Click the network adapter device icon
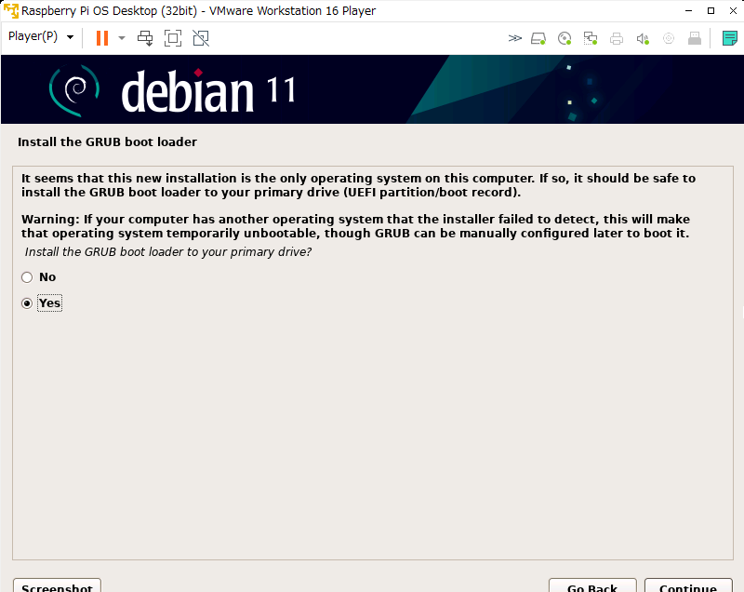Viewport: 744px width, 592px height. (x=591, y=38)
